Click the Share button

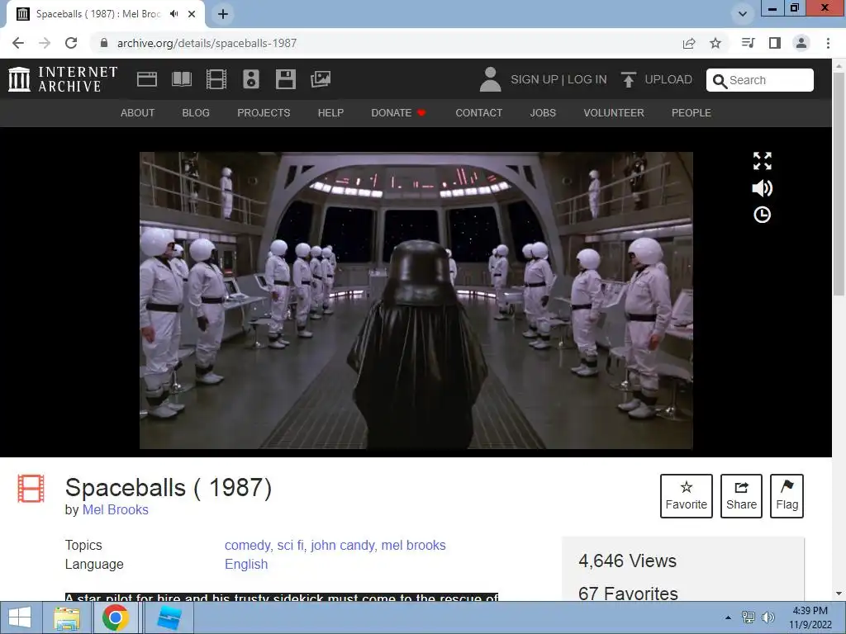(741, 496)
